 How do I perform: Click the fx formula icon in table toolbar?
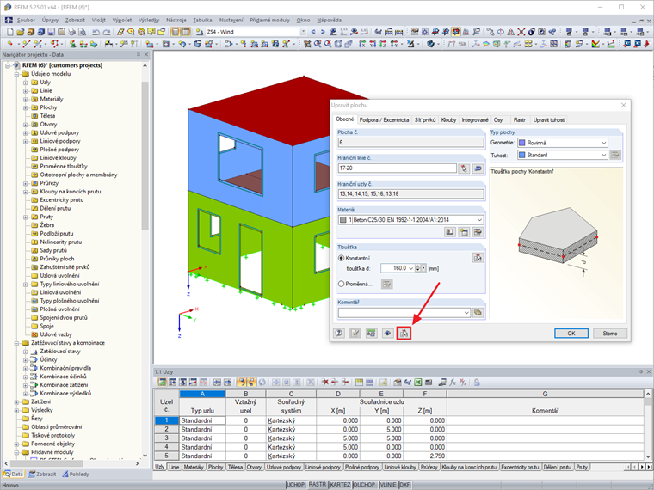(453, 382)
